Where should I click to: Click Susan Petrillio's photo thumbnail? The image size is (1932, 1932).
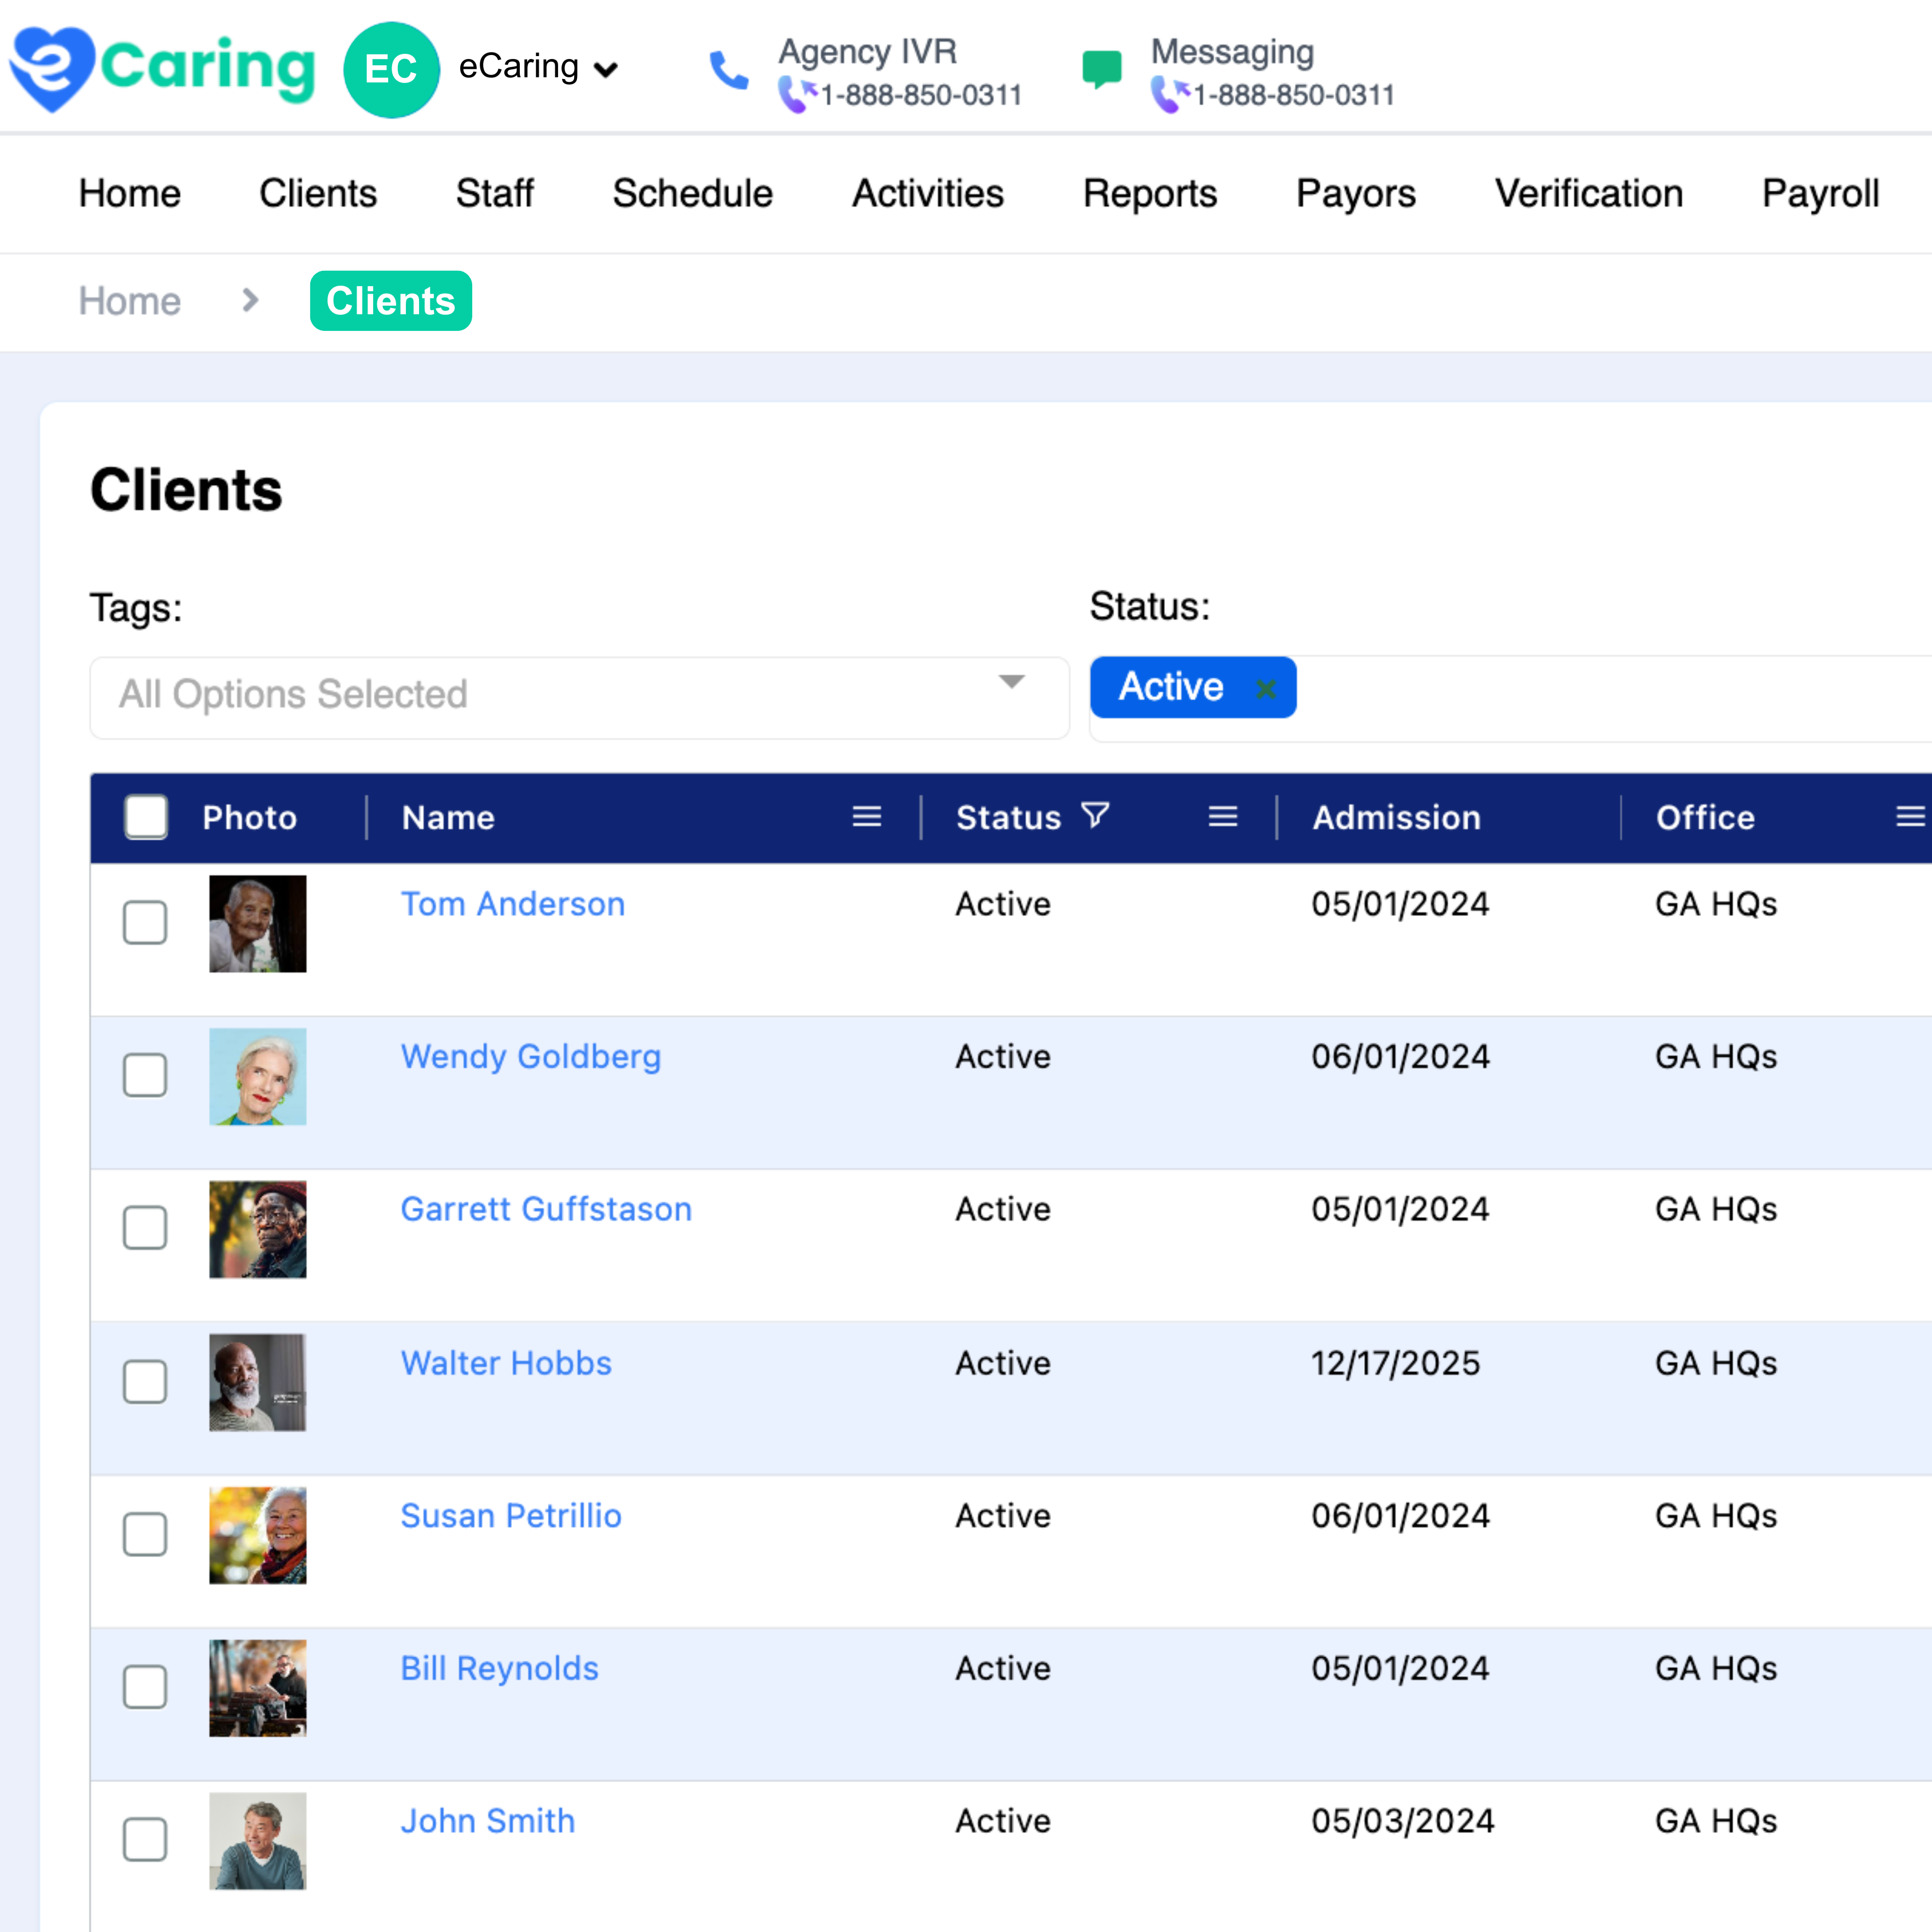pyautogui.click(x=257, y=1535)
